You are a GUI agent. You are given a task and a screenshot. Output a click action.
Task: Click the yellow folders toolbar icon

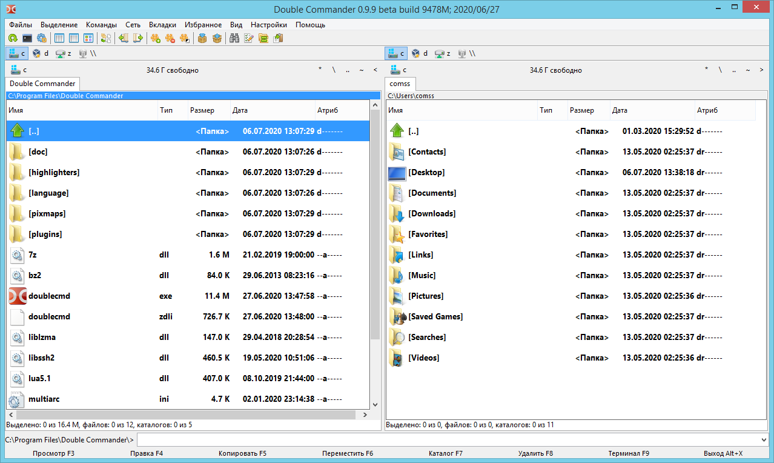(263, 38)
